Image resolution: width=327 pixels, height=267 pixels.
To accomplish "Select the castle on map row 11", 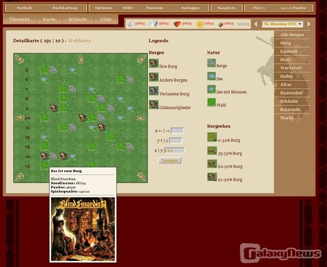I will 102,127.
